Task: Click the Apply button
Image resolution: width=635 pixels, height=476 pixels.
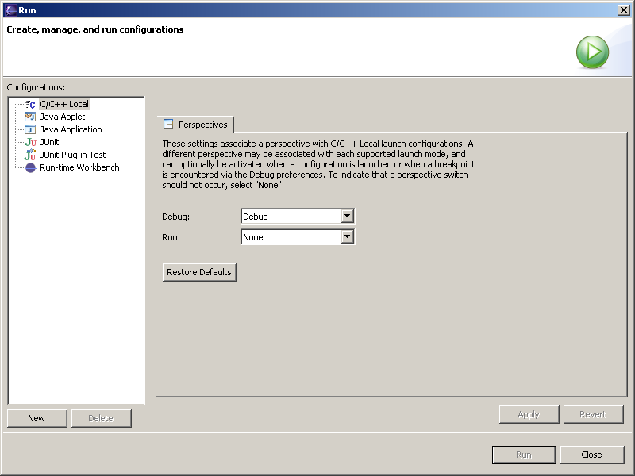Action: click(x=529, y=414)
